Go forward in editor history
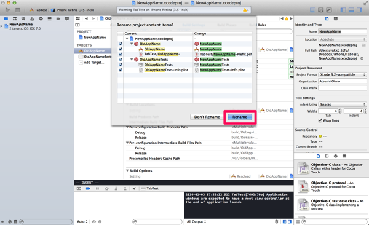The height and width of the screenshot is (225, 369). pyautogui.click(x=93, y=18)
